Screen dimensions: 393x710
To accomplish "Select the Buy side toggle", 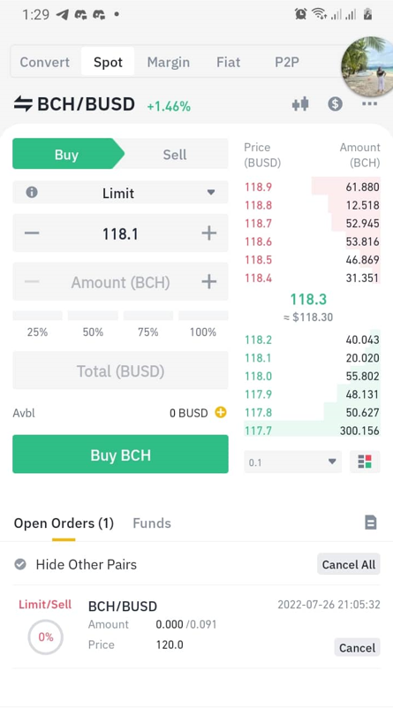I will [66, 155].
